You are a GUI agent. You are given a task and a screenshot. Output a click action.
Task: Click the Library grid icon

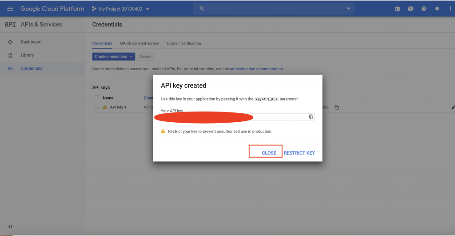pos(10,55)
